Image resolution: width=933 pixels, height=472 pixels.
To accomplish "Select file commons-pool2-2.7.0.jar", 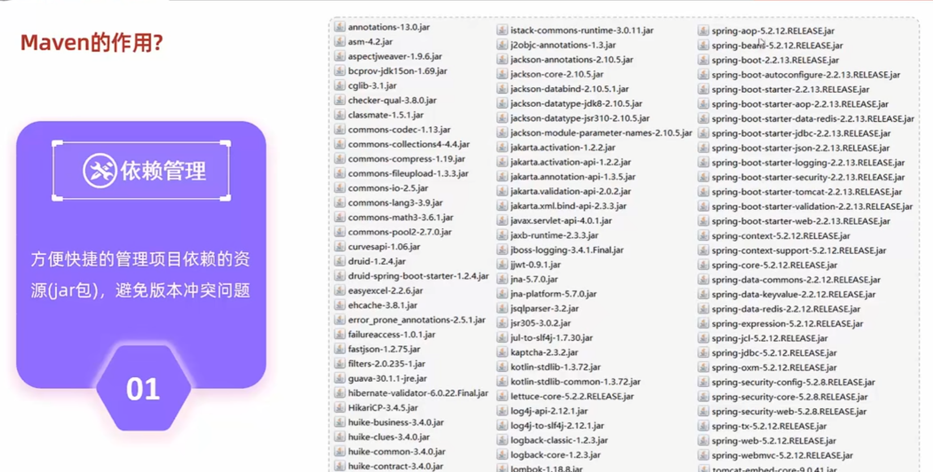I will (400, 232).
